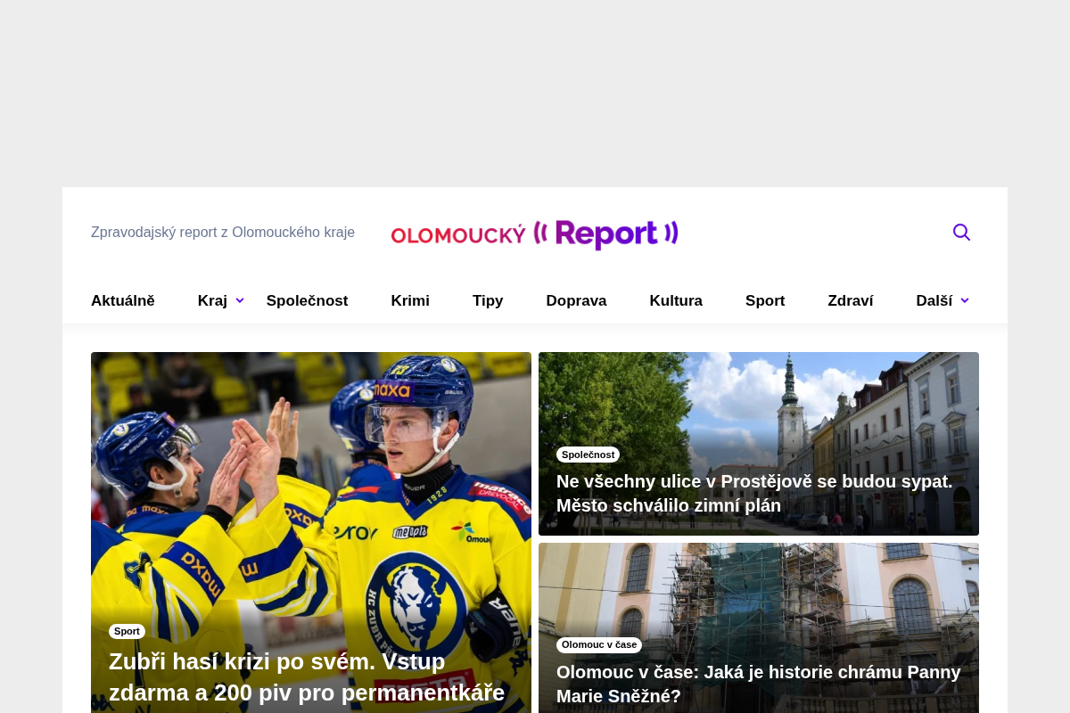Screen dimensions: 1070x713
Task: Open the Zdraví section
Action: (x=851, y=300)
